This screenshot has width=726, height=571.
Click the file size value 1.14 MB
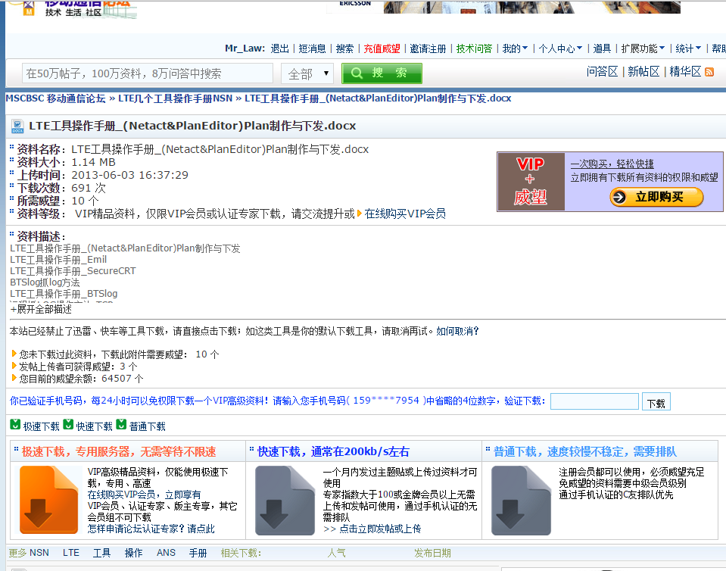(93, 162)
